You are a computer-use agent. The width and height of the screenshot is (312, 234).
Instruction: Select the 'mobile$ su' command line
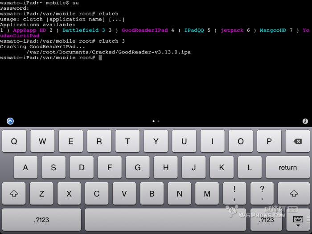point(39,3)
